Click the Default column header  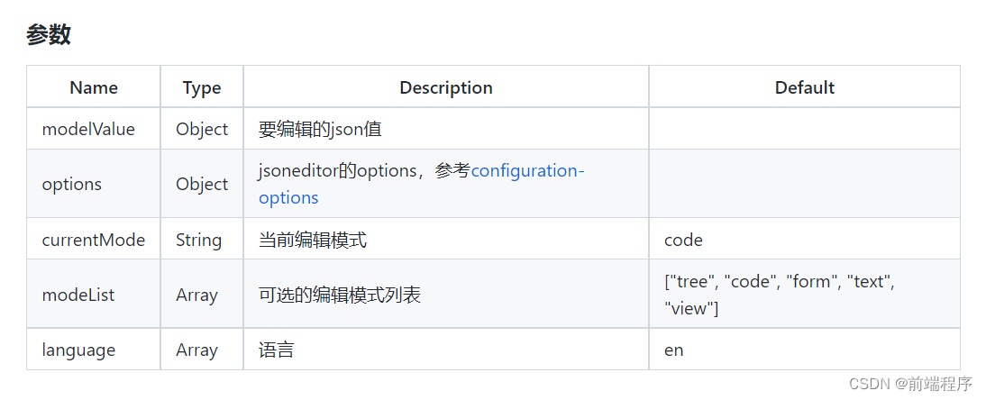coord(805,87)
